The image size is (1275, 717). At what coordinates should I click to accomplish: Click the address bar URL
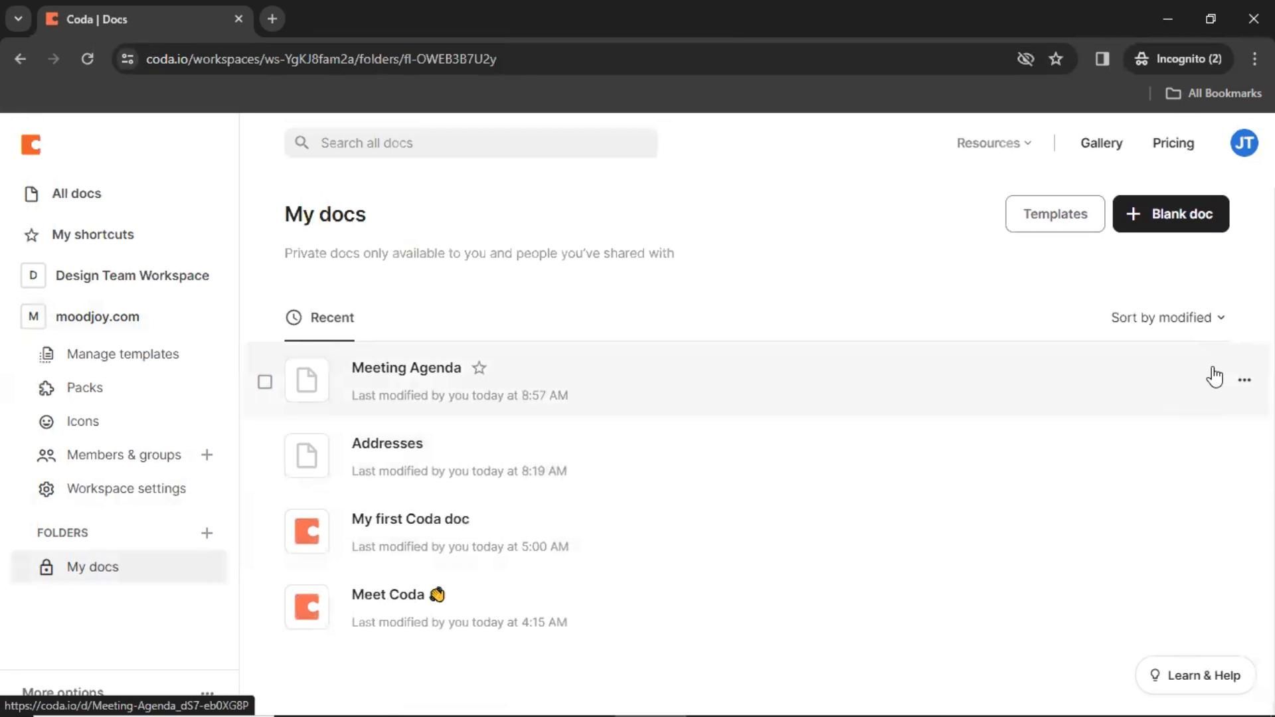(321, 59)
